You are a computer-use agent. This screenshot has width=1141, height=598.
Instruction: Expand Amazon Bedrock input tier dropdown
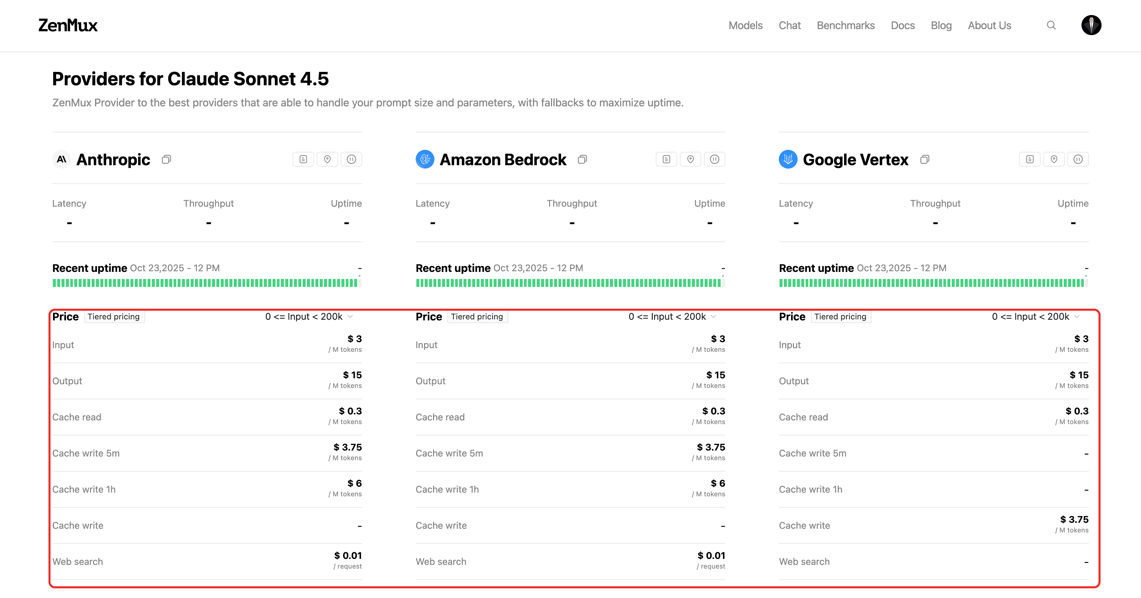pyautogui.click(x=672, y=317)
